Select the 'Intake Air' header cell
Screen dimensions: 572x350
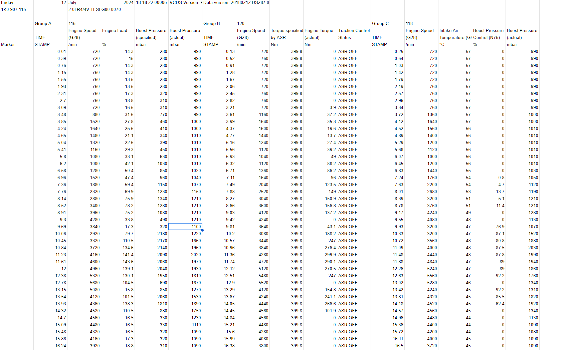point(455,30)
